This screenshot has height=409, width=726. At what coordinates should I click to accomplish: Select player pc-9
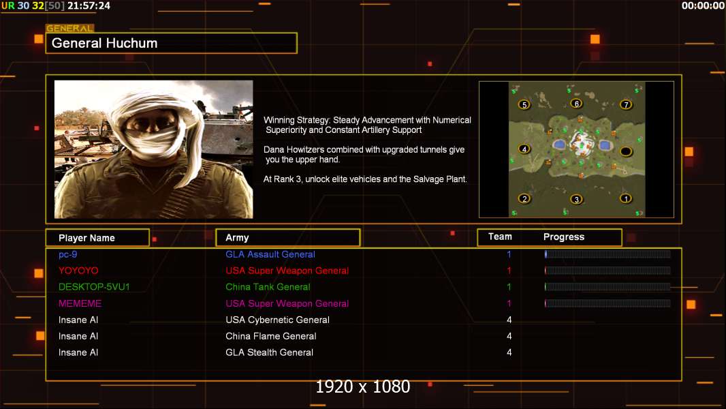point(68,254)
